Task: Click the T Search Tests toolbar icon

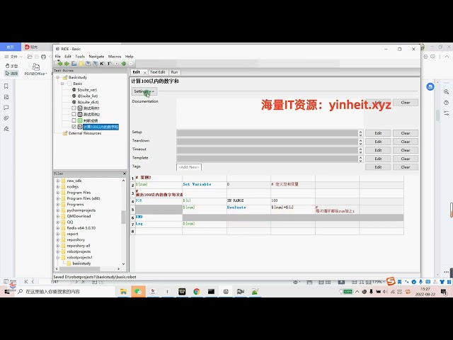Action: 109,64
